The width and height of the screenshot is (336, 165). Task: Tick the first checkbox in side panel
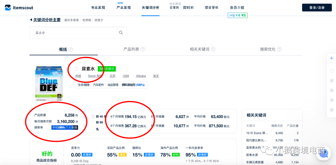coord(332,71)
